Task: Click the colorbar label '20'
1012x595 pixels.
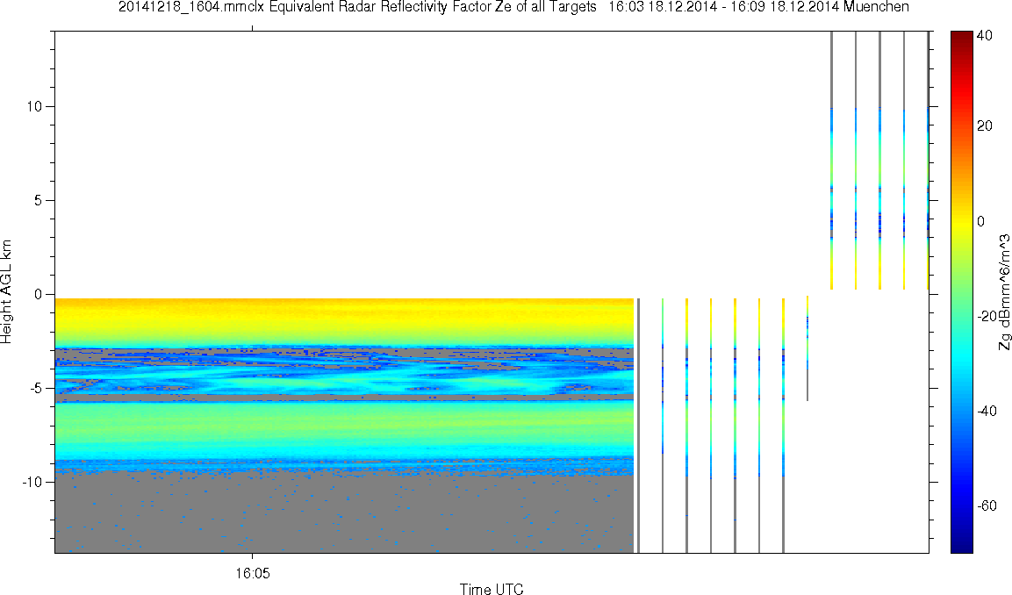Action: tap(984, 125)
